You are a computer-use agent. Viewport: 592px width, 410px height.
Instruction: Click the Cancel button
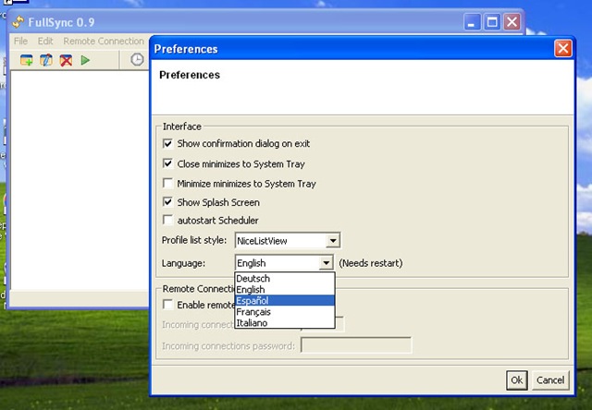(550, 380)
